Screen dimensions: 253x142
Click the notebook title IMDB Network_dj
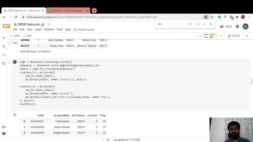coord(31,24)
